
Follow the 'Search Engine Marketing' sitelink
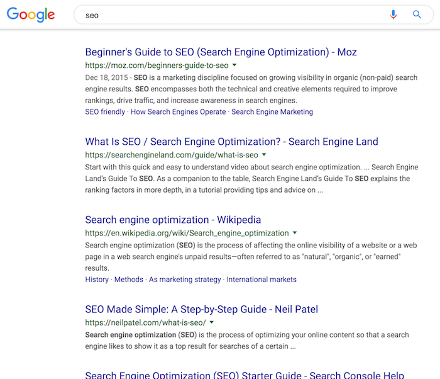pyautogui.click(x=272, y=112)
